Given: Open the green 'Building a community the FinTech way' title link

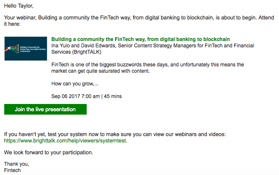Looking at the screenshot, I should 141,39.
